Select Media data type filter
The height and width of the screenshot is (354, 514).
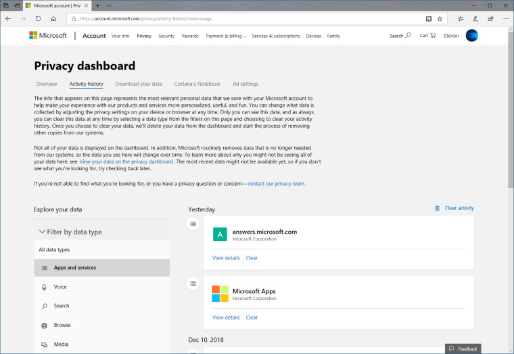(102, 344)
